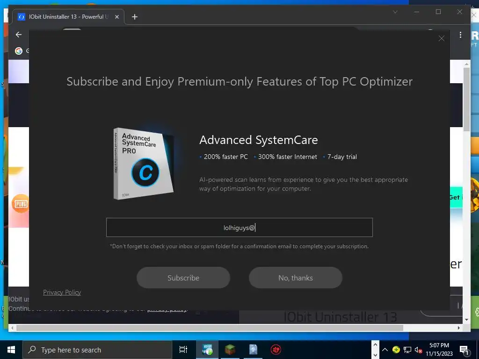
Task: Expand the tab search chevron
Action: click(x=395, y=12)
